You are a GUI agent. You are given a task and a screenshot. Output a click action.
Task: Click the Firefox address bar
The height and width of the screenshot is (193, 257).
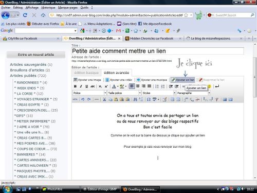click(119, 15)
